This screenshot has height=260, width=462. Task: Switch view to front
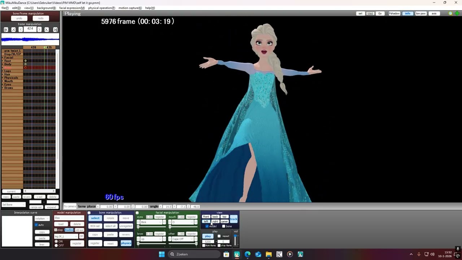tap(206, 217)
